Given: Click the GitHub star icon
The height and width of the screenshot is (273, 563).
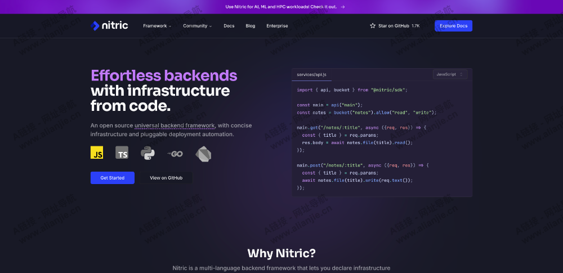Looking at the screenshot, I should (x=373, y=26).
